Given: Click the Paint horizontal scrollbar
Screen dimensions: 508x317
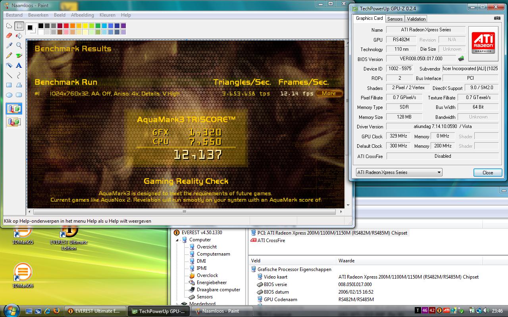Looking at the screenshot, I should (x=185, y=212).
